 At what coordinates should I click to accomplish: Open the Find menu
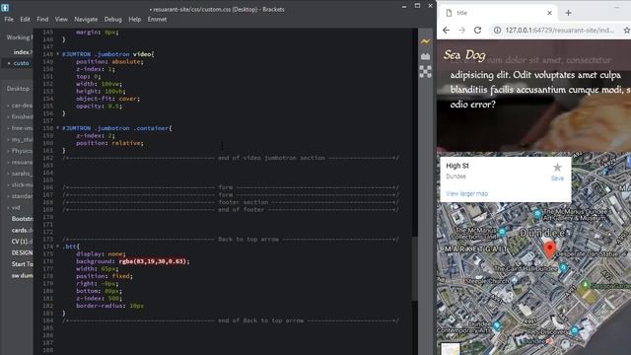(42, 20)
